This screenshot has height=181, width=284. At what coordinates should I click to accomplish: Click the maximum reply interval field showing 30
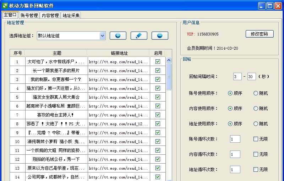click(x=252, y=77)
